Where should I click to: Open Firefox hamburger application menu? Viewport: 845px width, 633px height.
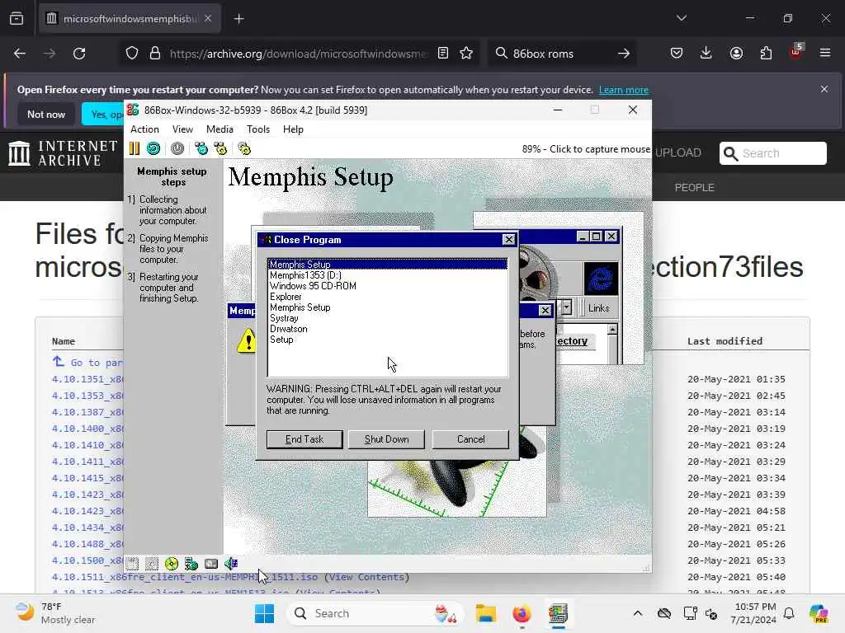click(x=825, y=54)
